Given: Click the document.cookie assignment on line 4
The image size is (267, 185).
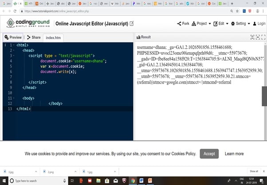Looking at the screenshot, I should (73, 61).
